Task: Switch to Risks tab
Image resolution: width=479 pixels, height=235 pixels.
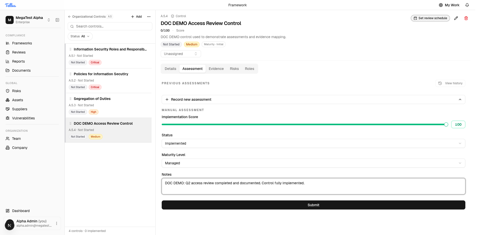Action: pyautogui.click(x=234, y=69)
